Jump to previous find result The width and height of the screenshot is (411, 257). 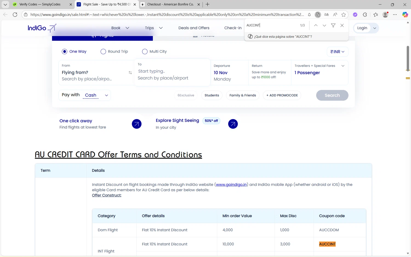[316, 25]
